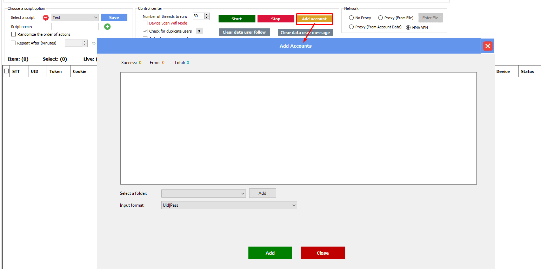
Task: Click inside the large accounts text area
Action: [x=298, y=128]
